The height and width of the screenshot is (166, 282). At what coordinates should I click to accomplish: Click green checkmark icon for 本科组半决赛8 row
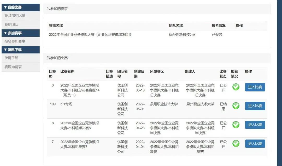[x=236, y=125]
